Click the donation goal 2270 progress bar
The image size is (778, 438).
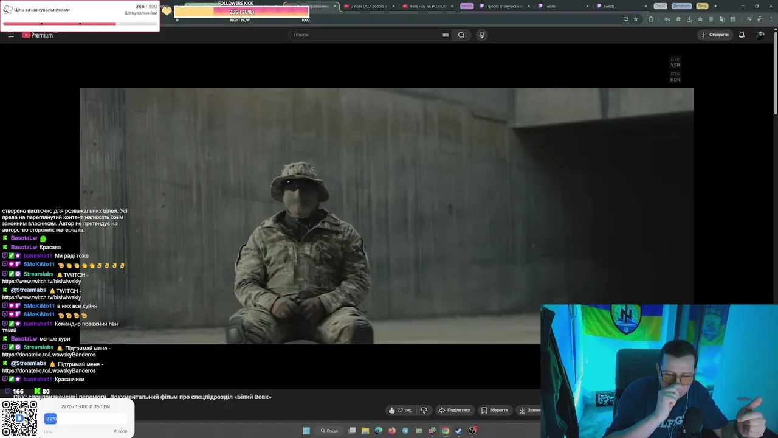click(x=85, y=419)
